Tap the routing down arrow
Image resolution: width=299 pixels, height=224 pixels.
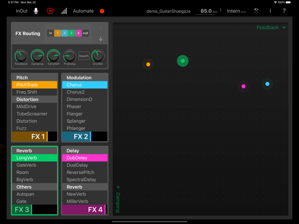[101, 39]
